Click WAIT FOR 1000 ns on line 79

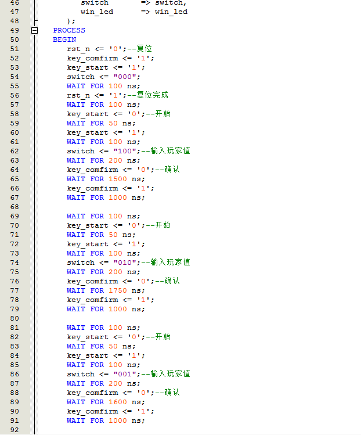click(x=106, y=310)
